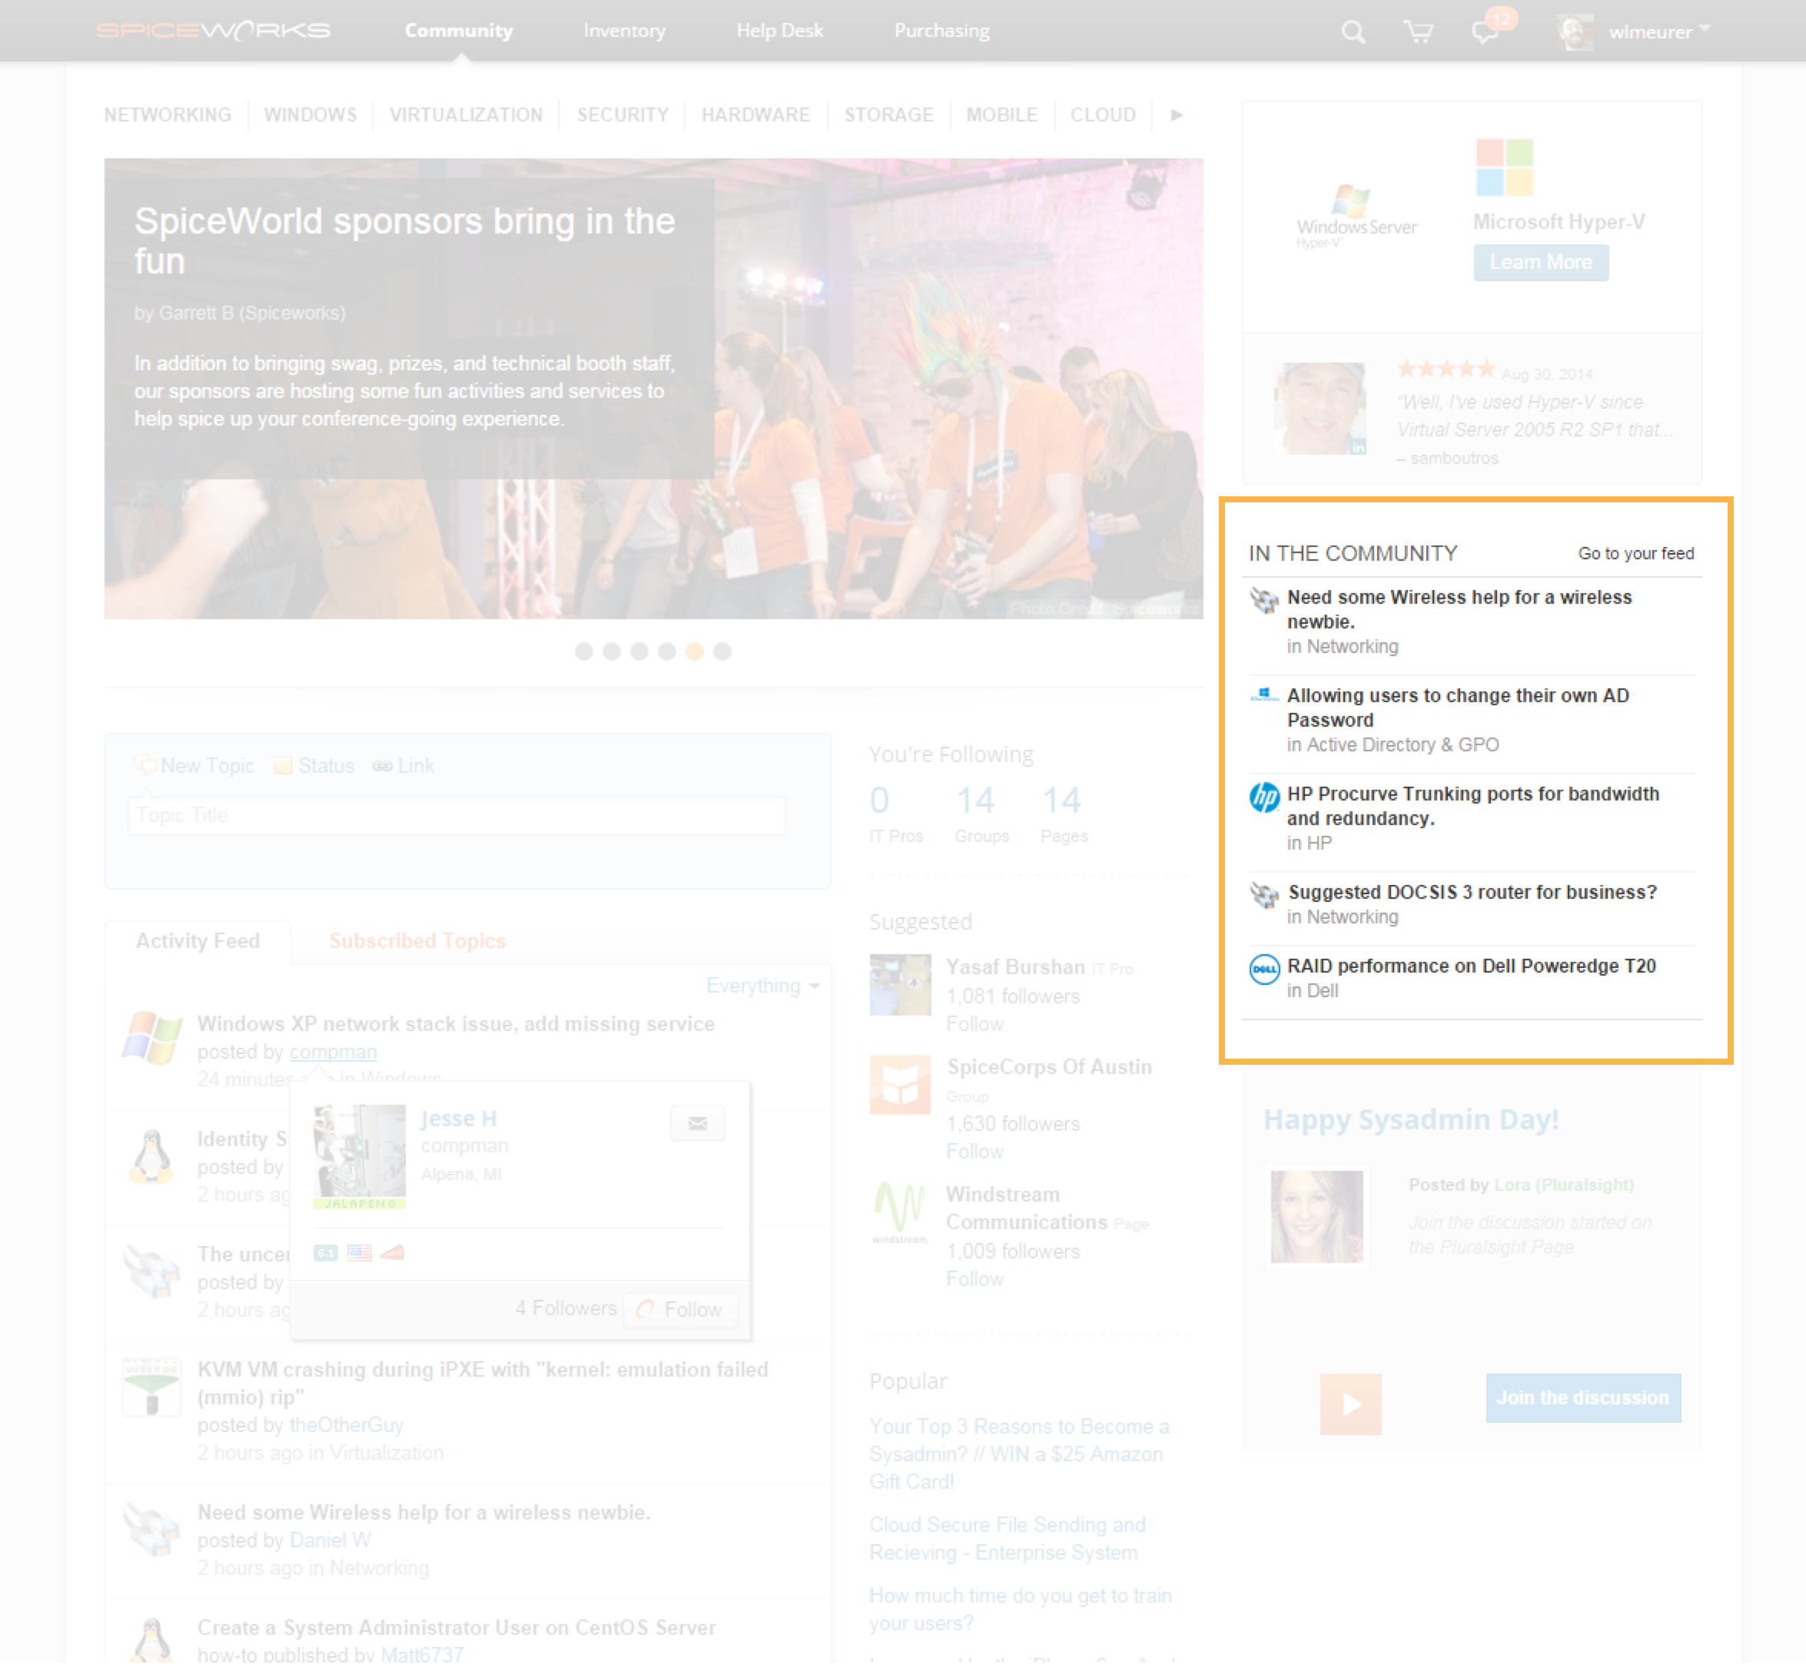
Task: Click the Active Directory icon beside AD Password
Action: coord(1265,694)
